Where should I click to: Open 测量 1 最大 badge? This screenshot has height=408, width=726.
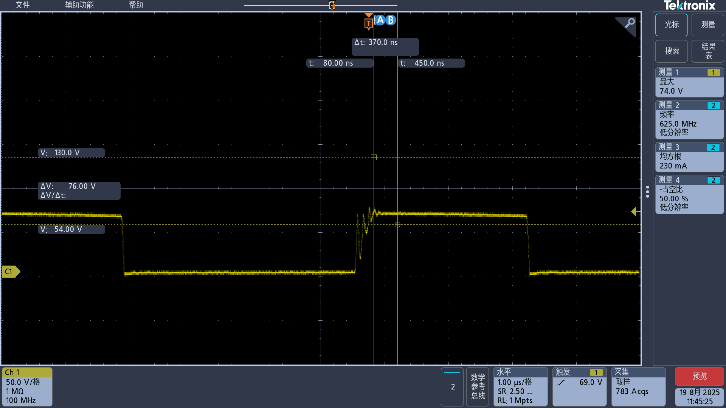[x=689, y=82]
